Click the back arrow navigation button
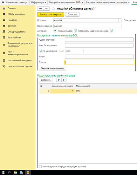The height and width of the screenshot is (175, 137). point(40,8)
